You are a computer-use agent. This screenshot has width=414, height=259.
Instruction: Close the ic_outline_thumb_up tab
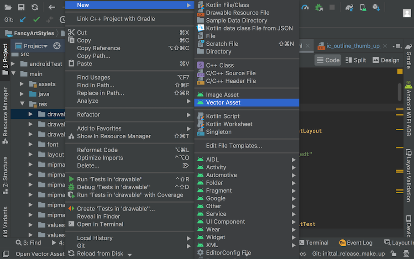385,46
